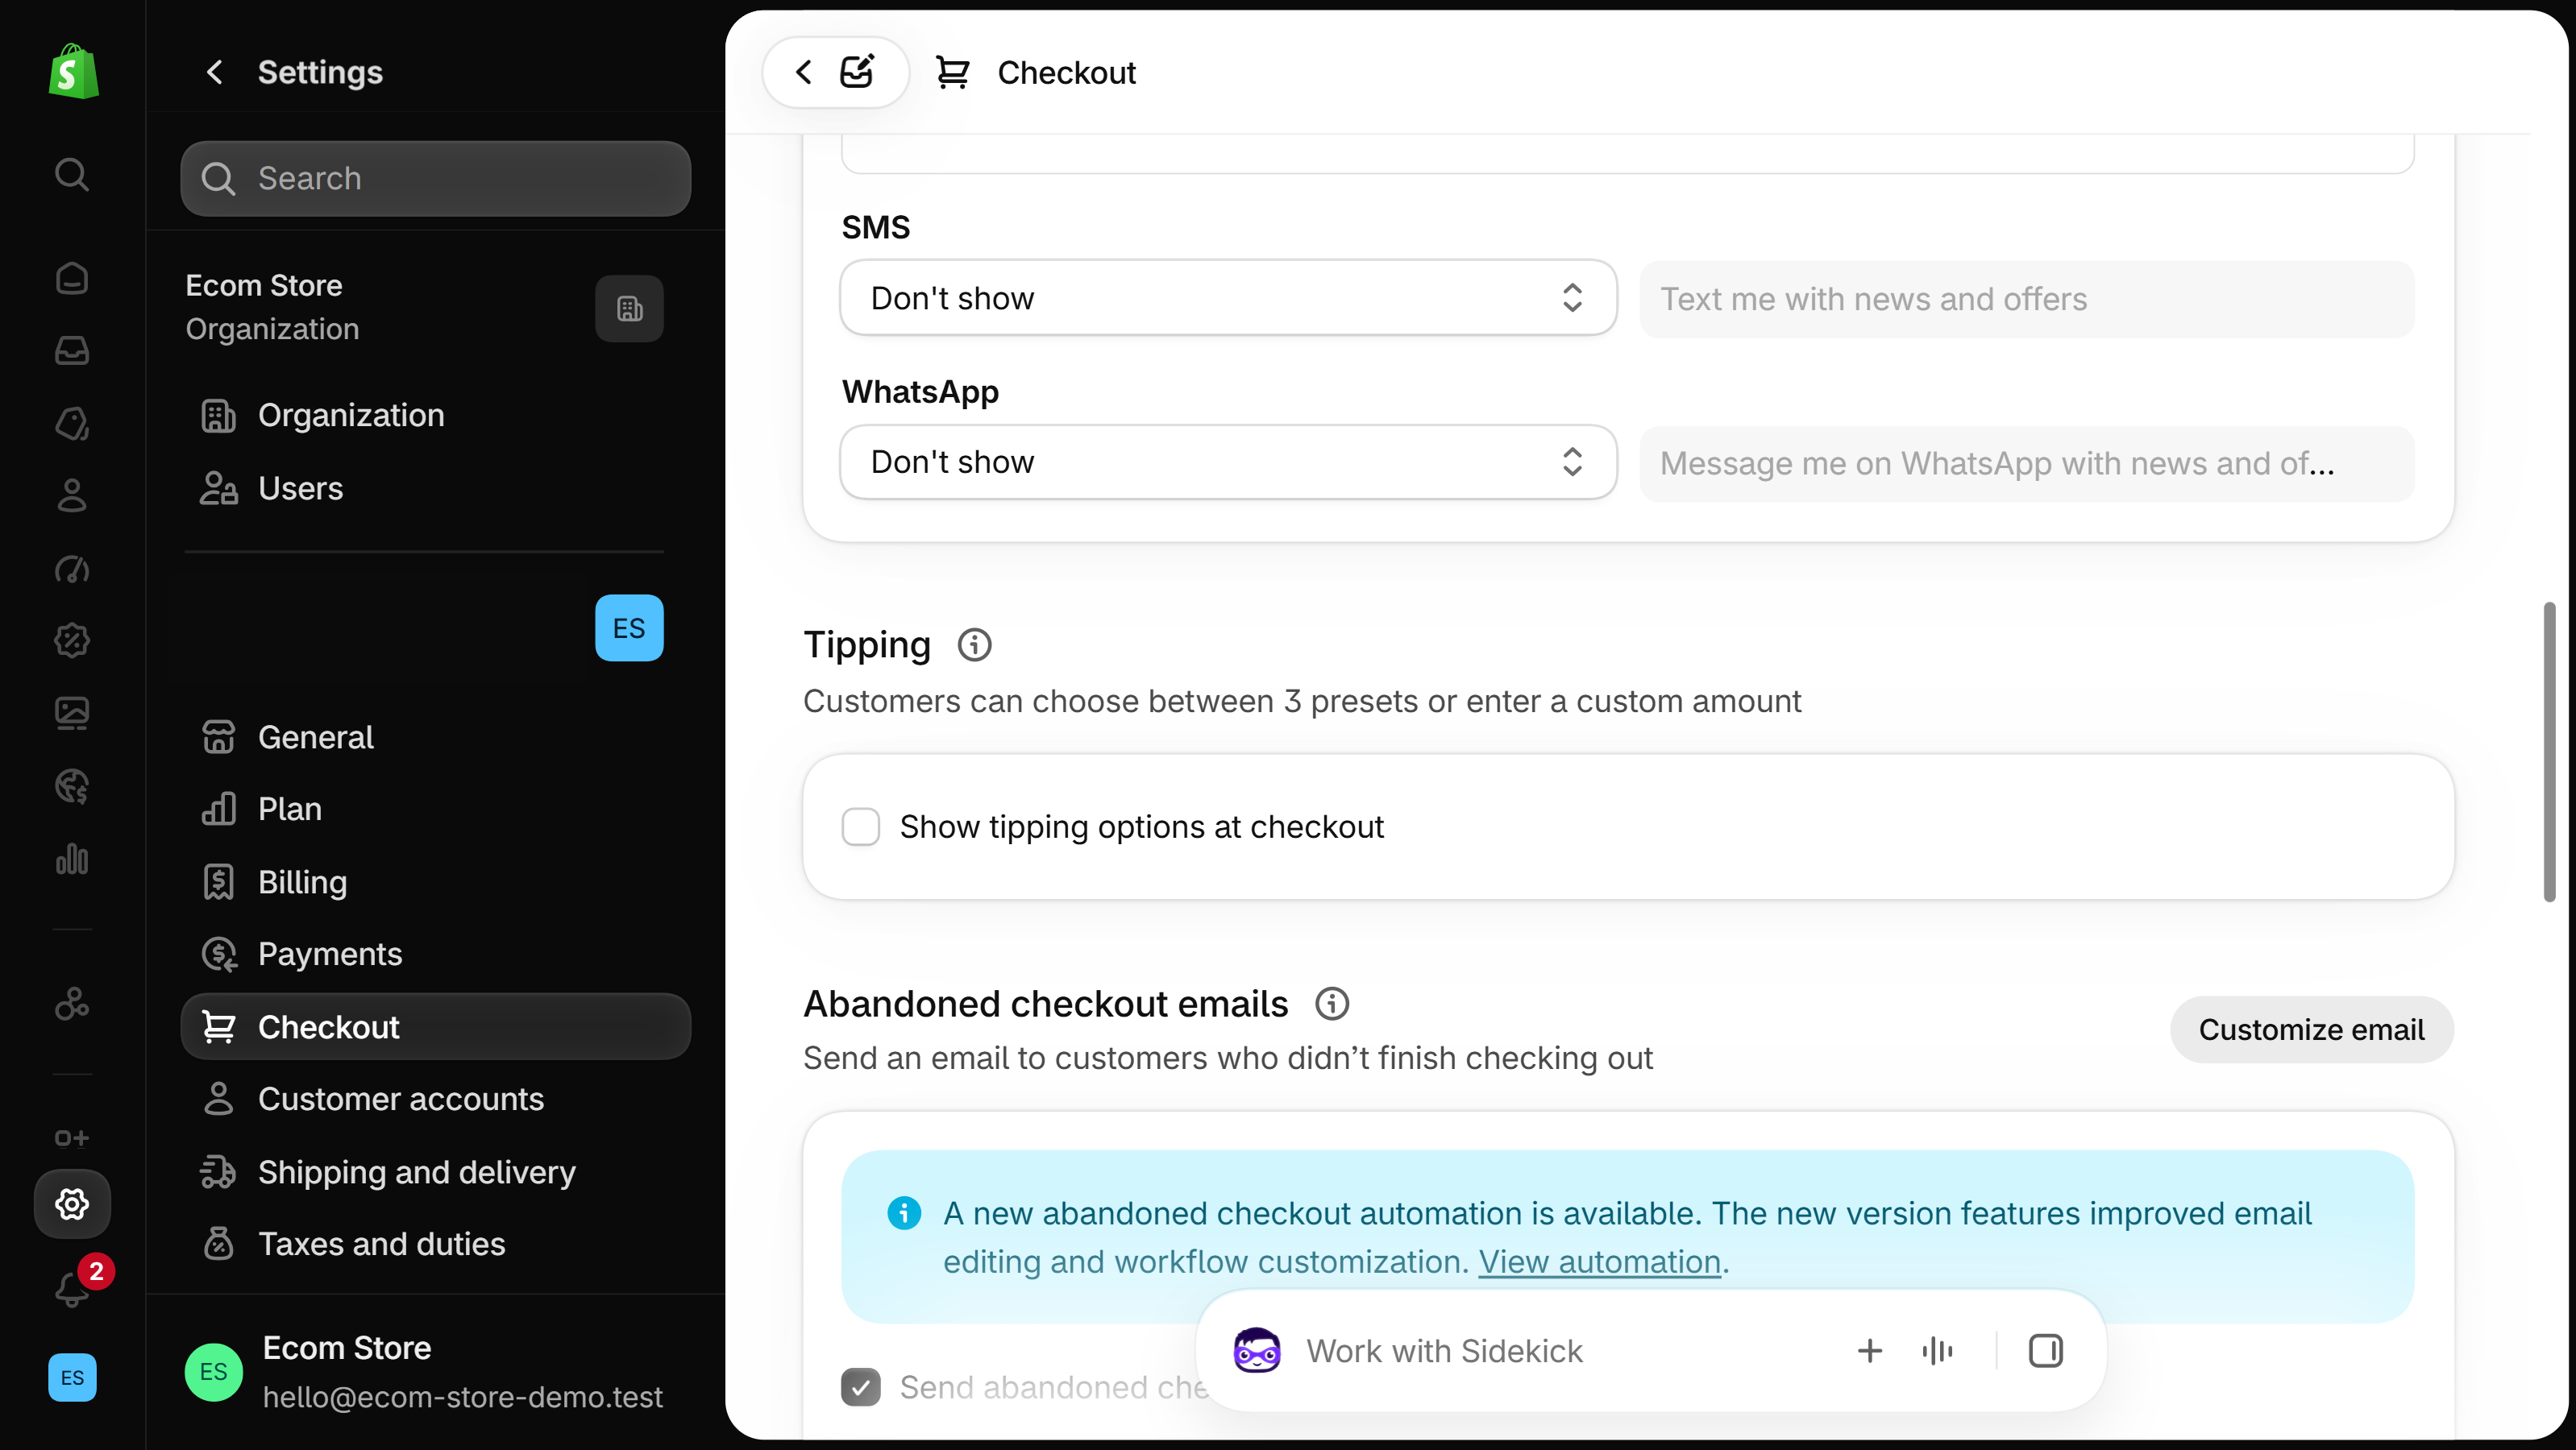
Task: Open the Products tag icon
Action: (71, 423)
